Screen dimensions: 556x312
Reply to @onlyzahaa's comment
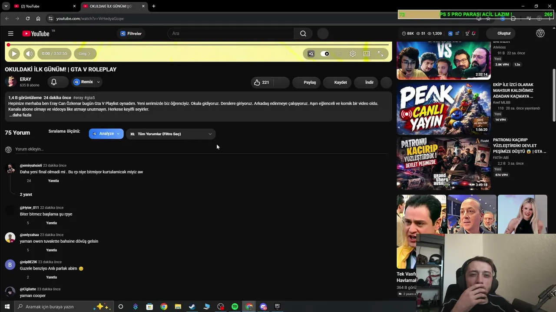pos(51,250)
